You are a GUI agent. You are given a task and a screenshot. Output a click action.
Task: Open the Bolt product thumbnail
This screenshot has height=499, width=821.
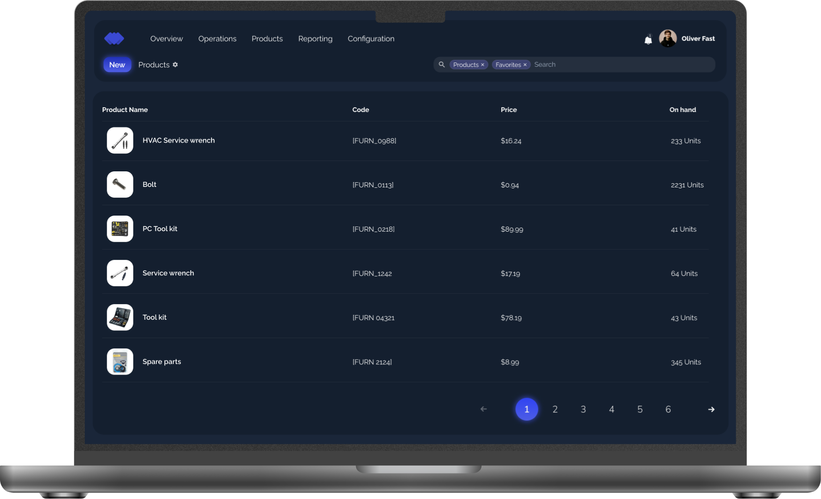coord(120,185)
